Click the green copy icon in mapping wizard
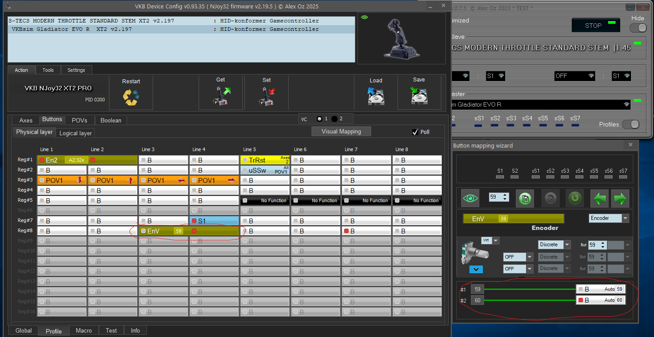654x337 pixels. [x=525, y=198]
